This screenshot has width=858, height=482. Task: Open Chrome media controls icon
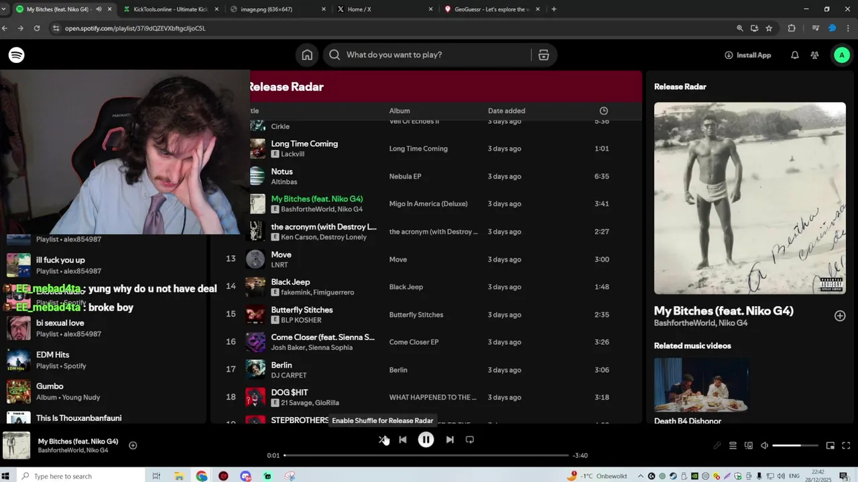[x=816, y=28]
